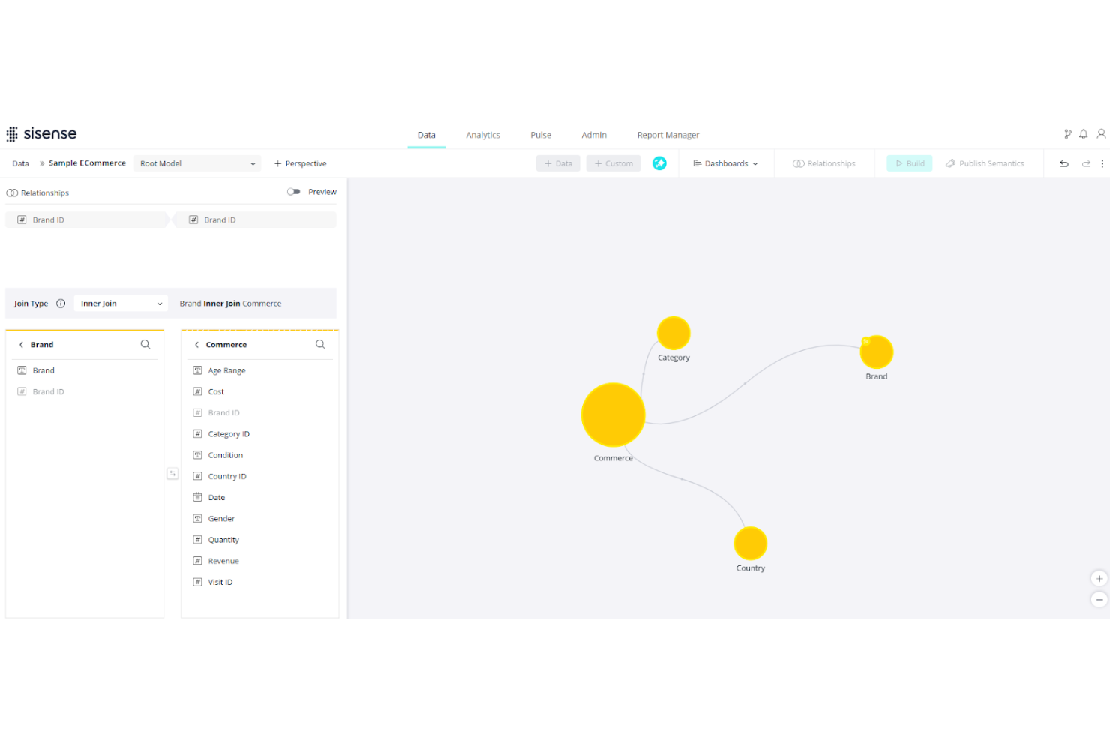Viewport: 1110px width, 740px height.
Task: Switch to the Analytics tab
Action: coord(482,135)
